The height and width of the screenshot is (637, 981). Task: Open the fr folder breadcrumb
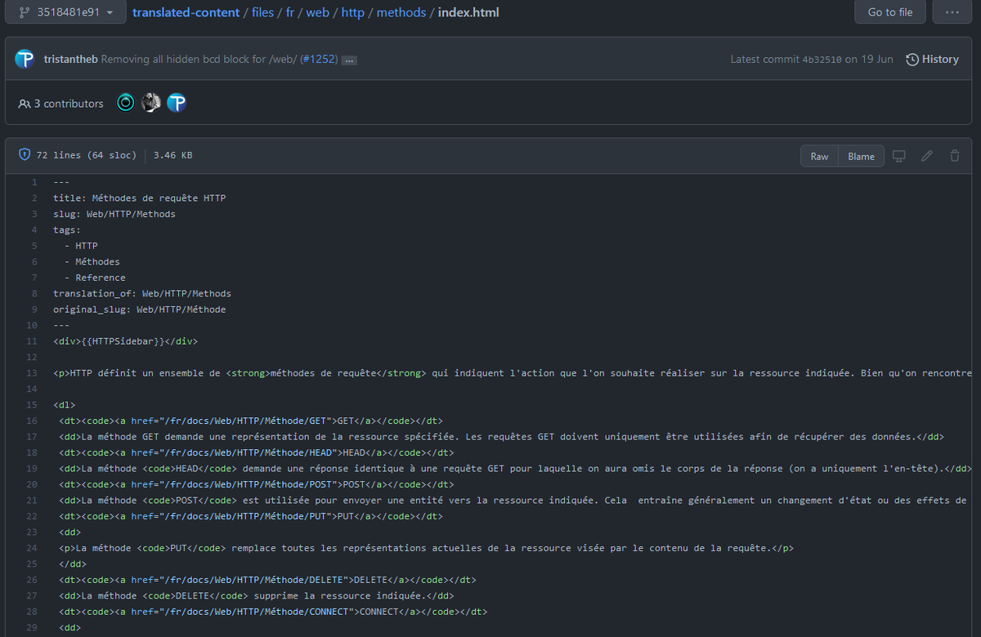click(290, 12)
